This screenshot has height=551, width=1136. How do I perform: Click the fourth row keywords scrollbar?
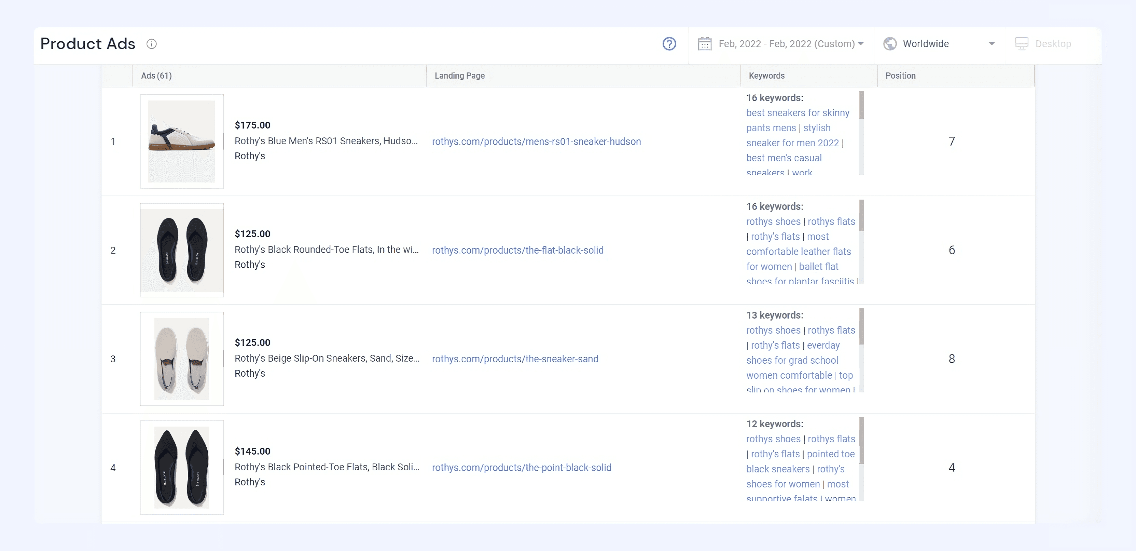click(x=861, y=441)
